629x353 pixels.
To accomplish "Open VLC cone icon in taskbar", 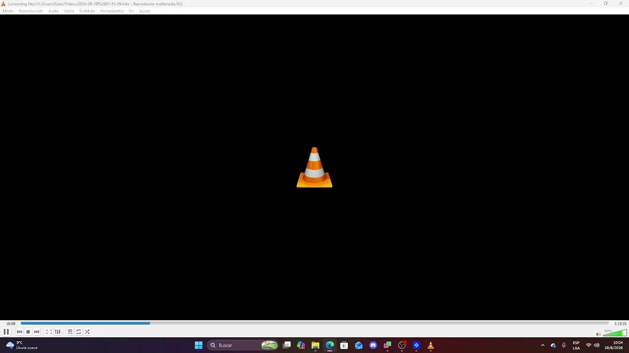I will point(431,345).
